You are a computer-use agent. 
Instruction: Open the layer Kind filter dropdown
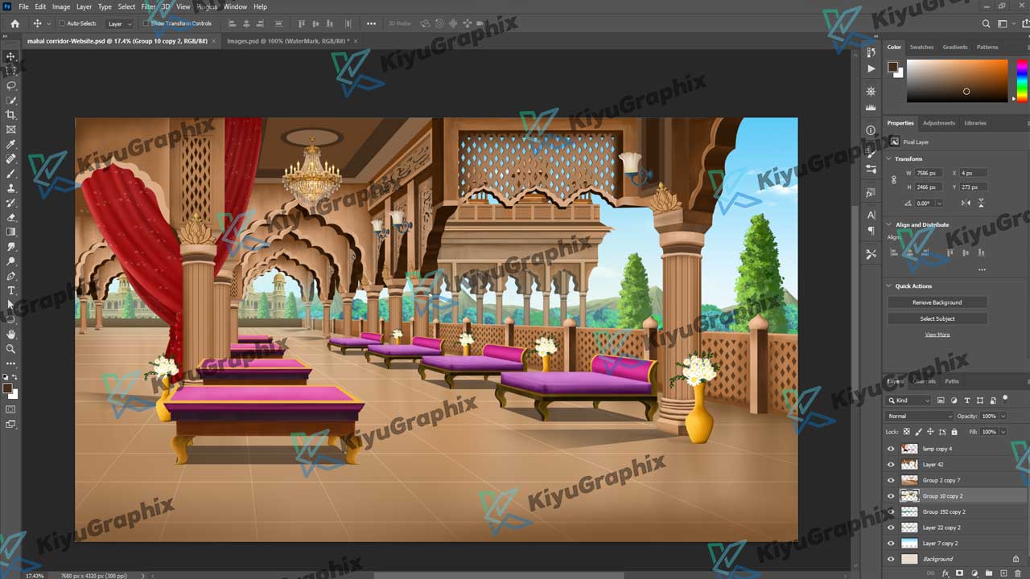[x=909, y=400]
